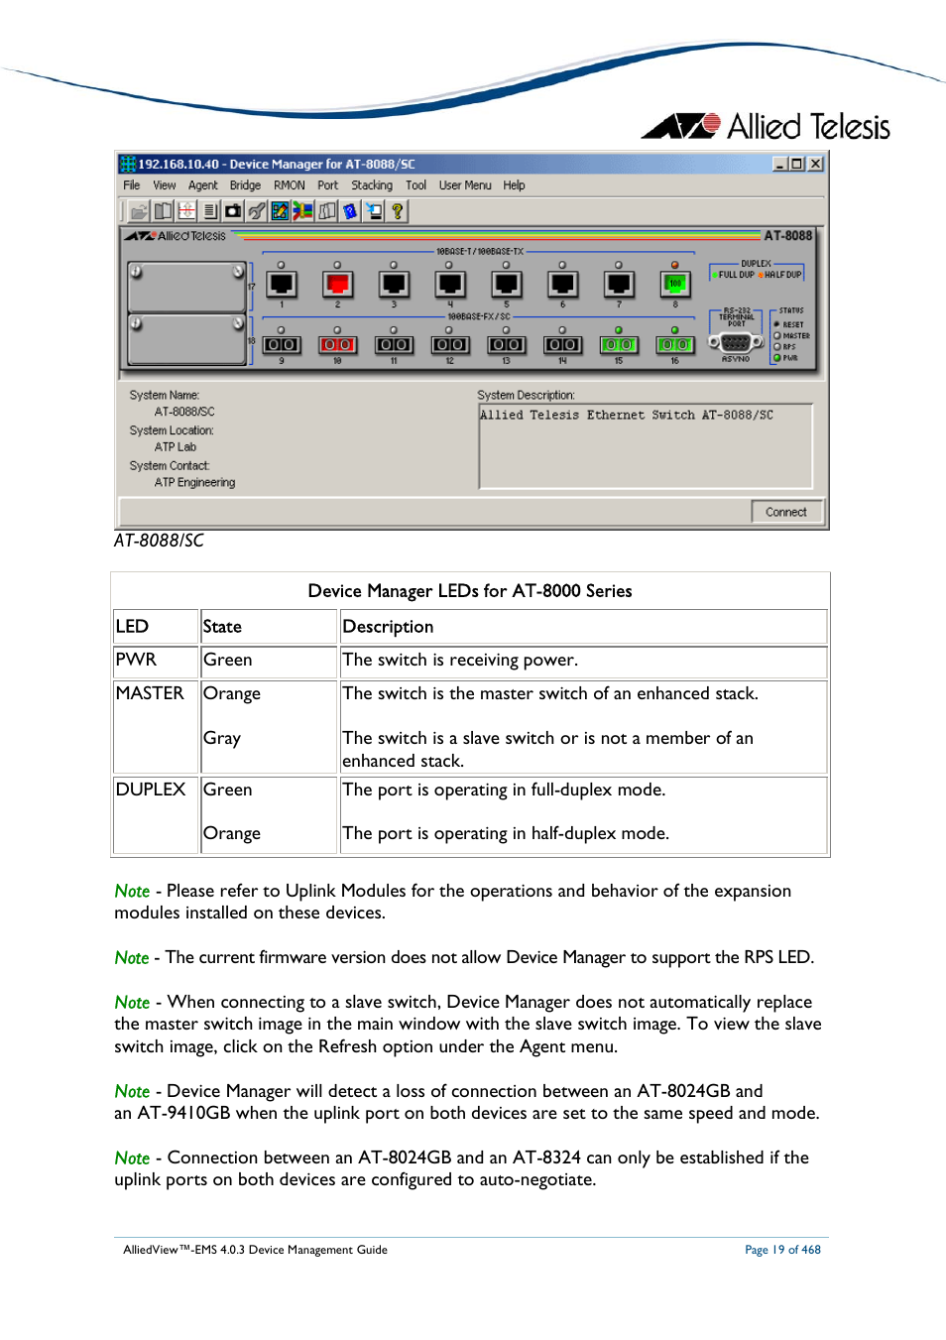Click expansion module slot 17
946x1340 pixels.
pos(186,287)
